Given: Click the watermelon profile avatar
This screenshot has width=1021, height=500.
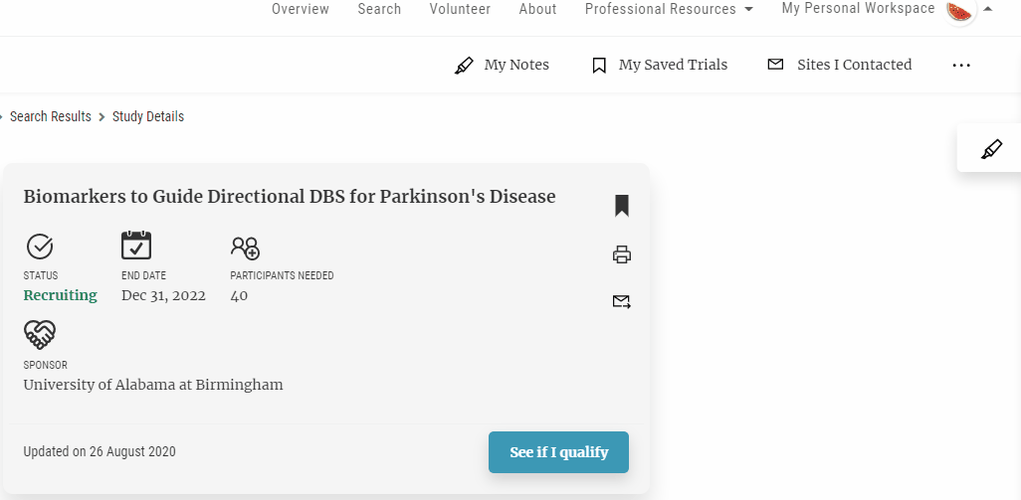Looking at the screenshot, I should click(x=959, y=10).
